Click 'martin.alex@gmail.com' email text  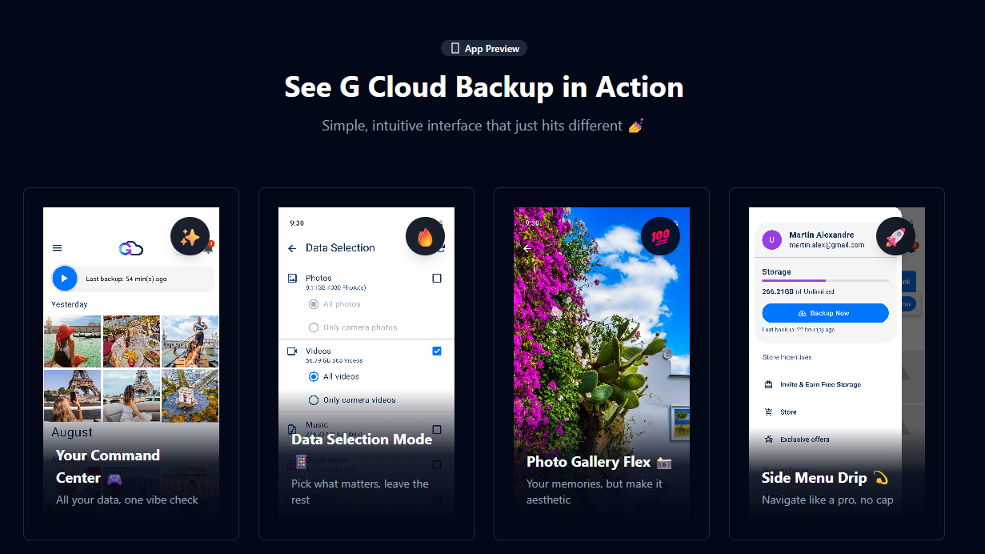(827, 245)
